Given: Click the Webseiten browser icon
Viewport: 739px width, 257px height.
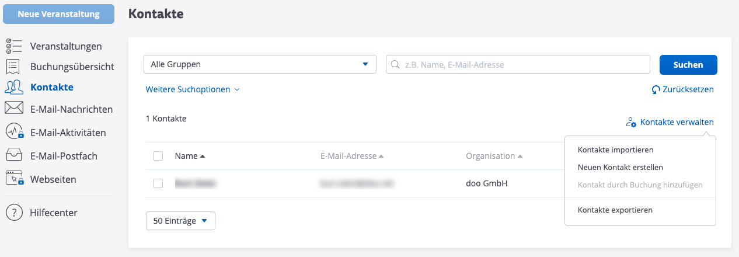Looking at the screenshot, I should click(x=13, y=179).
